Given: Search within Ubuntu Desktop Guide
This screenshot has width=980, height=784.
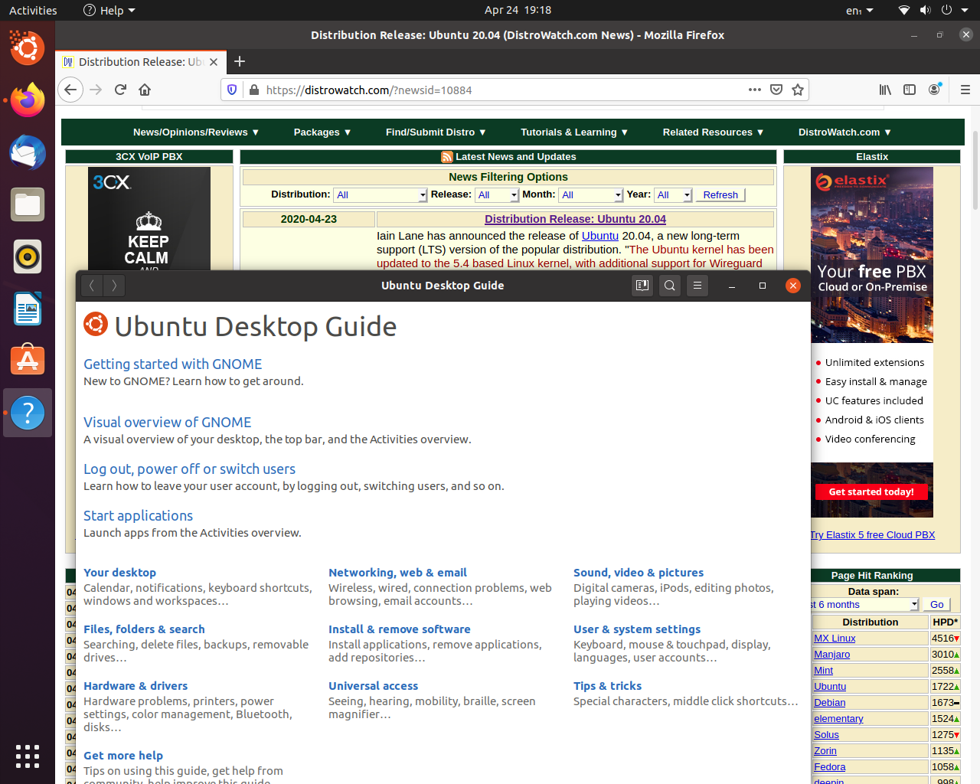Looking at the screenshot, I should 670,286.
